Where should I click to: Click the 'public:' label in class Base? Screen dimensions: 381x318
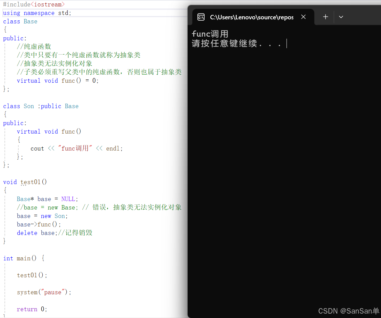pyautogui.click(x=15, y=38)
